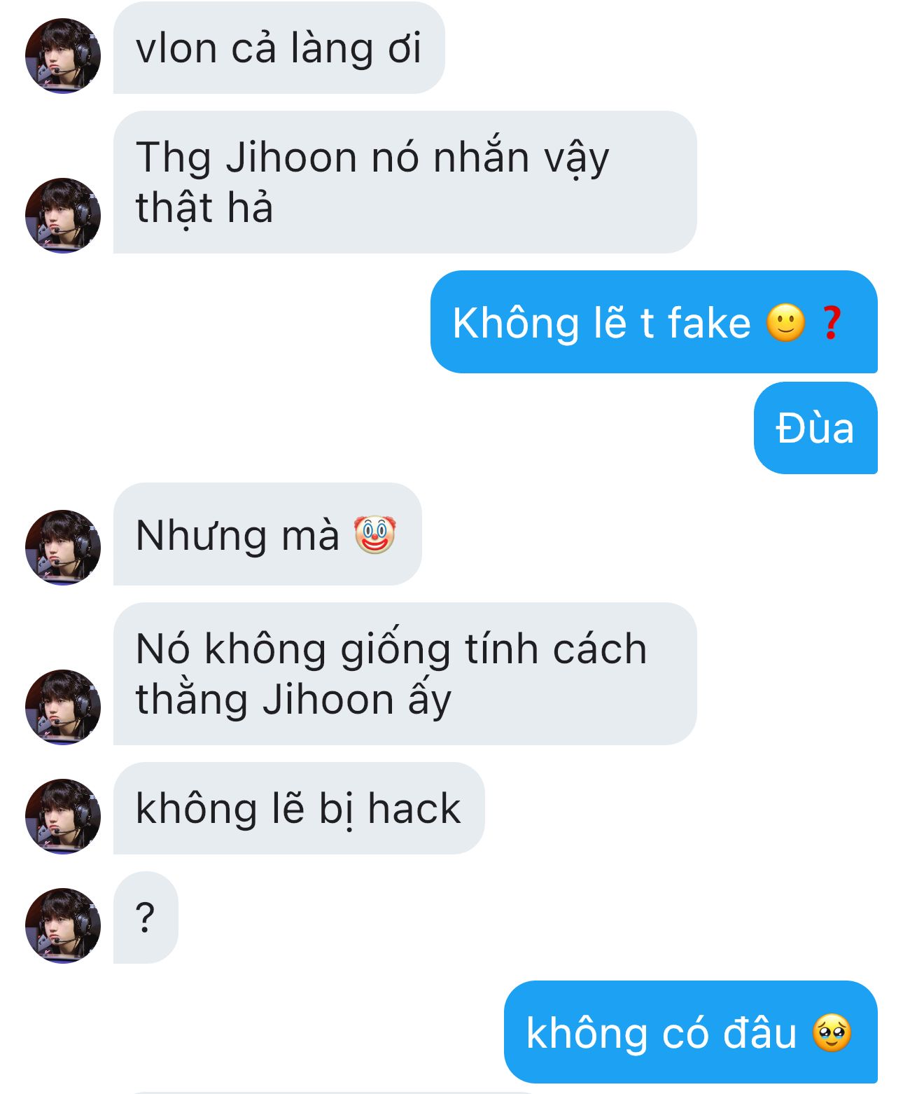Select the blue 'không có đâu' text
This screenshot has height=1094, width=903.
(x=661, y=1033)
